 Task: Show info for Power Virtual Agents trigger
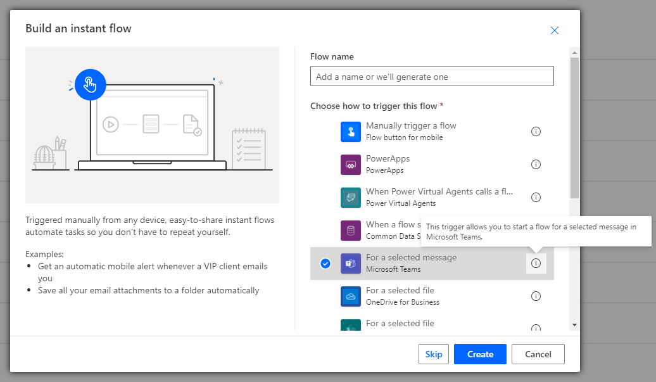tap(536, 198)
